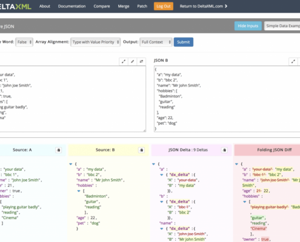Open the Array Alignment dropdown
Viewport: 300px width, 242px height.
95,42
